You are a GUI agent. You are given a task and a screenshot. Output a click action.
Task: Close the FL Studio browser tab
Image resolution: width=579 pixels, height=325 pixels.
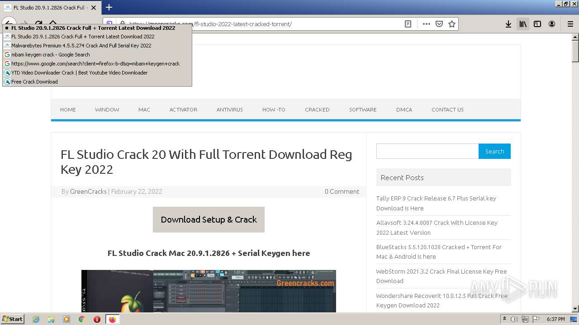point(94,8)
